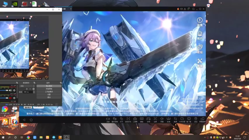Image resolution: width=249 pixels, height=140 pixels.
Task: Open hamburger menu in emulator title bar
Action: (188, 9)
